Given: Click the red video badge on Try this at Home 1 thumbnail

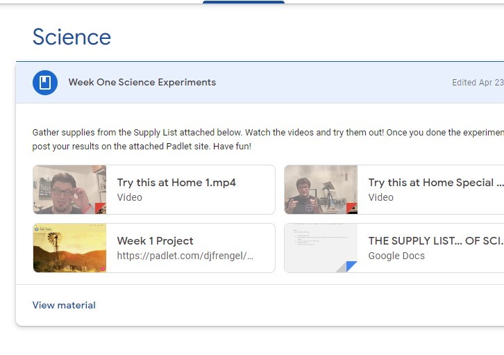Looking at the screenshot, I should [x=100, y=208].
